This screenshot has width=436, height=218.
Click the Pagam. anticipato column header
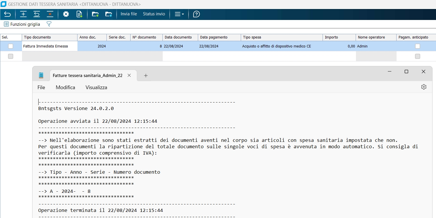tap(416, 37)
